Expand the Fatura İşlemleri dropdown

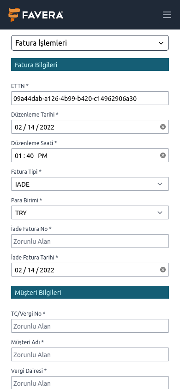coord(90,43)
